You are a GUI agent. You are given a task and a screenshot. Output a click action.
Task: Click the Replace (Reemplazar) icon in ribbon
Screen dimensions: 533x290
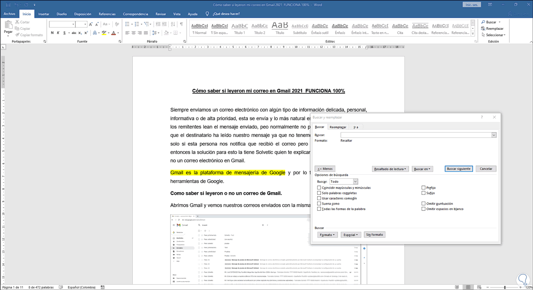click(483, 28)
